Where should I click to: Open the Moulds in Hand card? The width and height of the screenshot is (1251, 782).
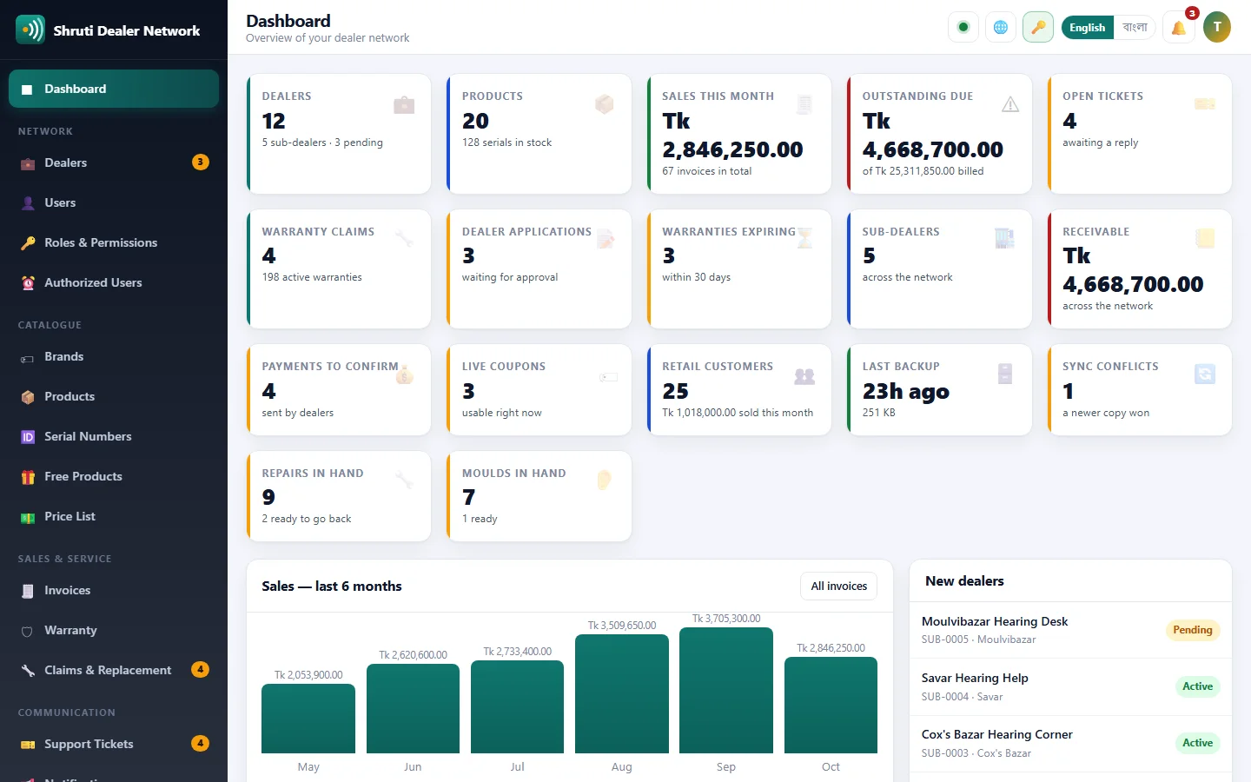[x=539, y=496]
